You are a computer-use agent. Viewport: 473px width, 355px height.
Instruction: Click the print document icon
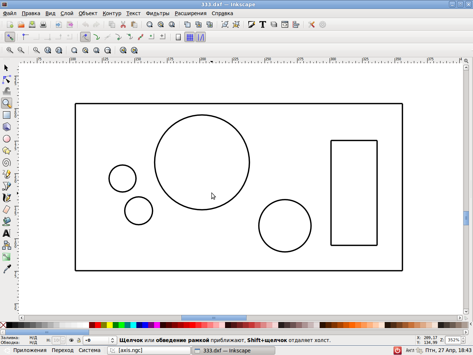pos(43,24)
